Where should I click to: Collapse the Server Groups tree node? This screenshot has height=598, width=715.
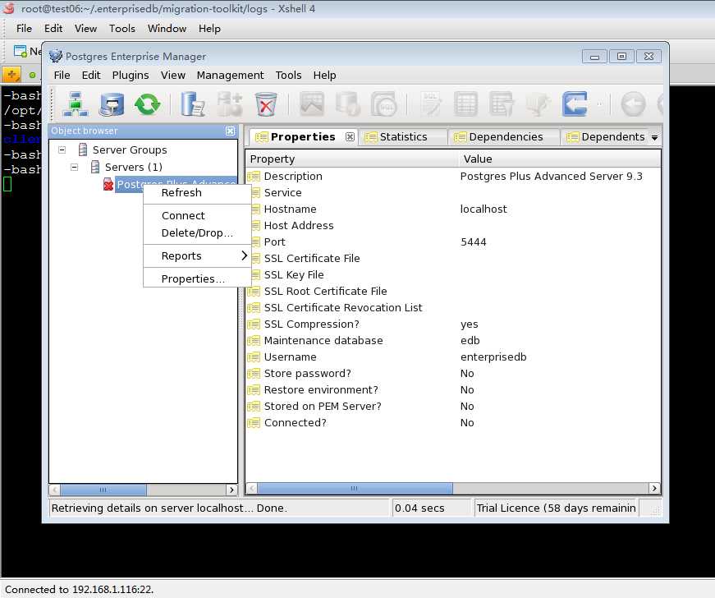(x=62, y=149)
